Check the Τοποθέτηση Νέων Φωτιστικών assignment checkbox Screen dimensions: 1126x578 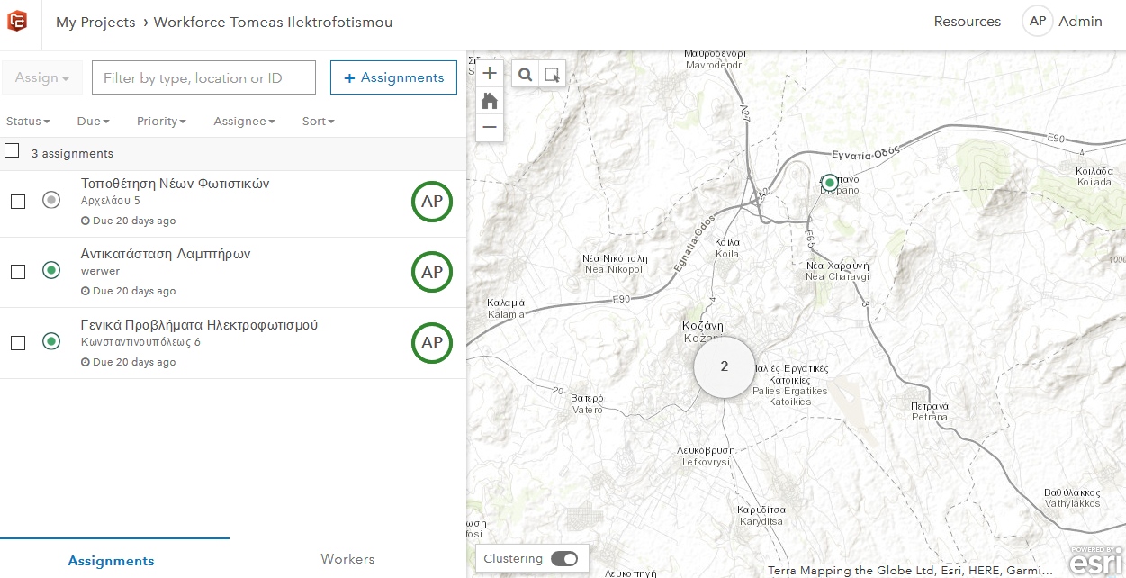tap(18, 202)
